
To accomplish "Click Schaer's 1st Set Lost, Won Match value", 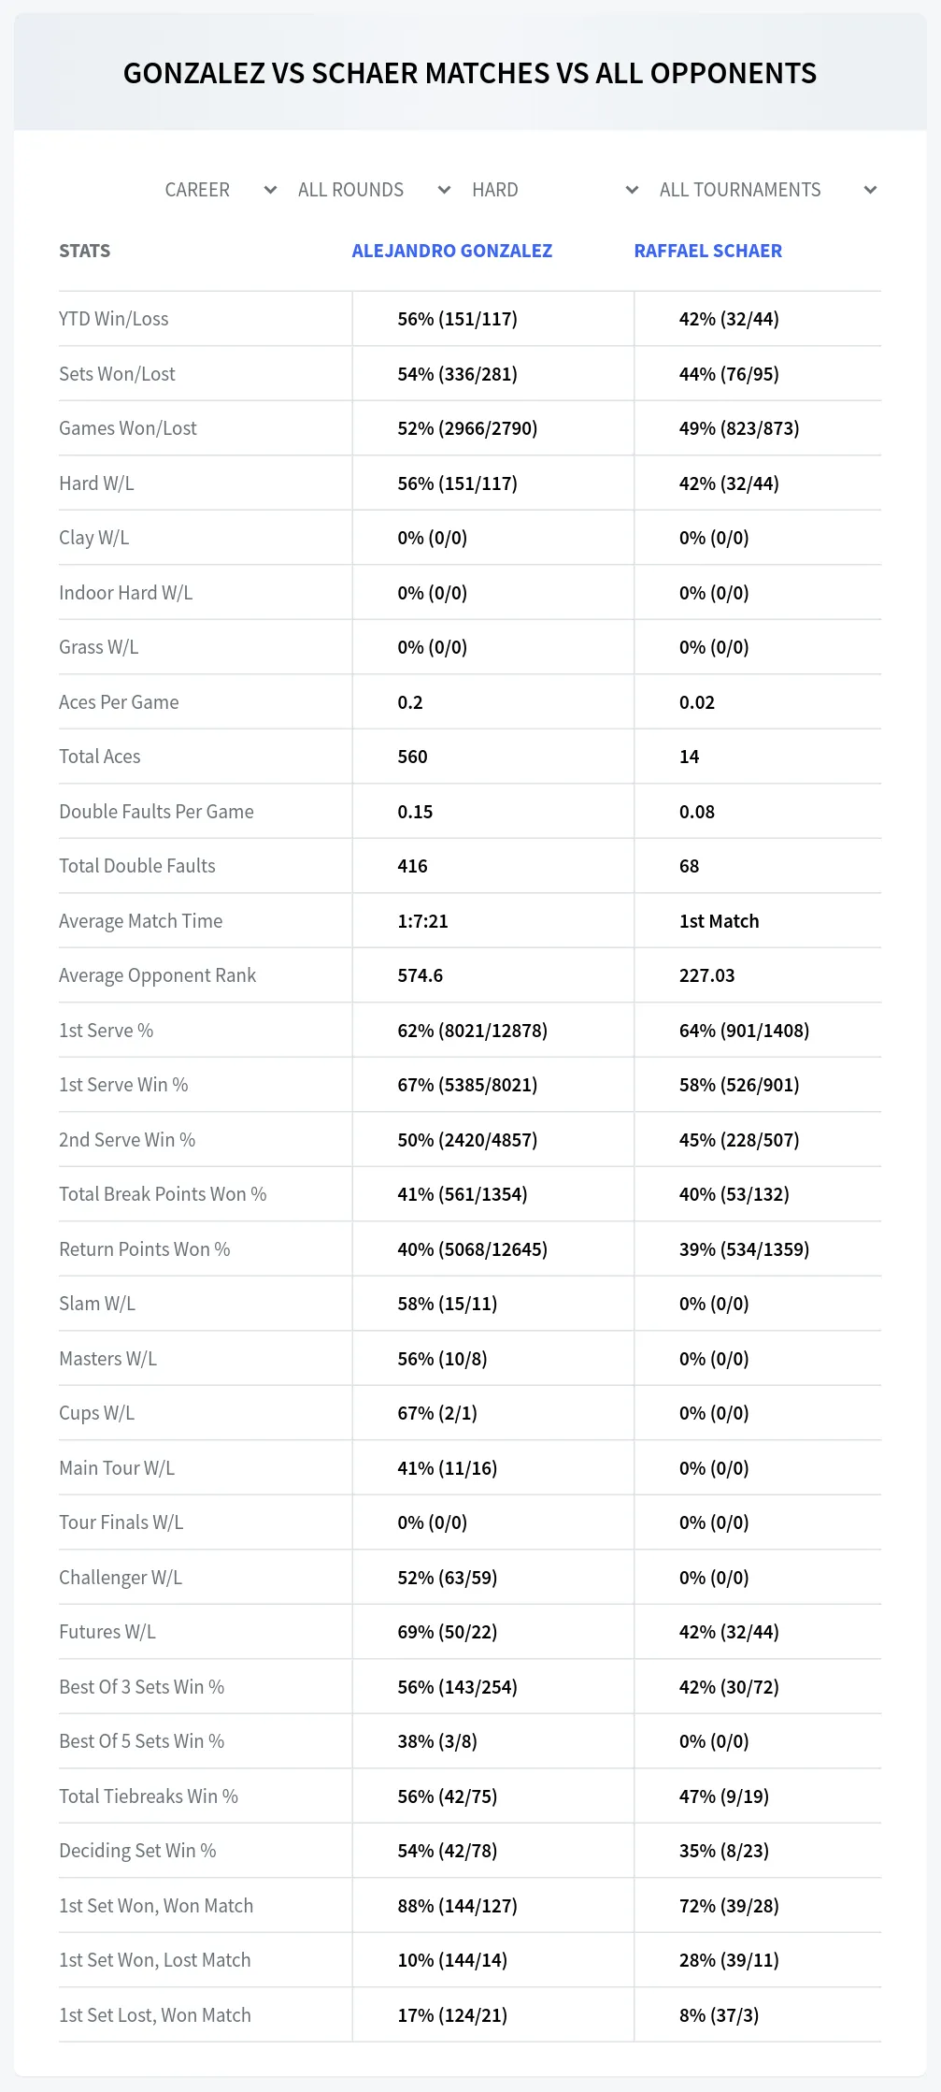I will coord(720,2015).
